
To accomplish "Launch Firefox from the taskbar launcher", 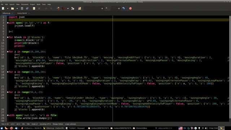I will pyautogui.click(x=11, y=128).
